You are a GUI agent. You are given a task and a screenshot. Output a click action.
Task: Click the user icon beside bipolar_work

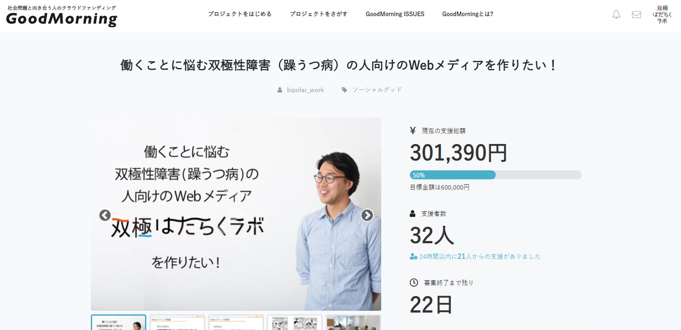click(x=280, y=90)
